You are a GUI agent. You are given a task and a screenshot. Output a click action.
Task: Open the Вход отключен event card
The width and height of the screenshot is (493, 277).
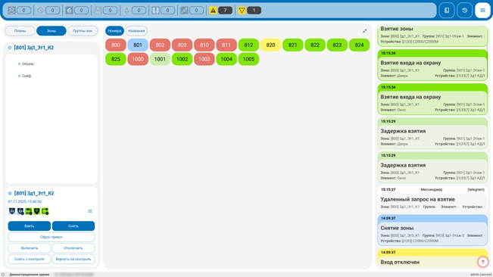432,258
